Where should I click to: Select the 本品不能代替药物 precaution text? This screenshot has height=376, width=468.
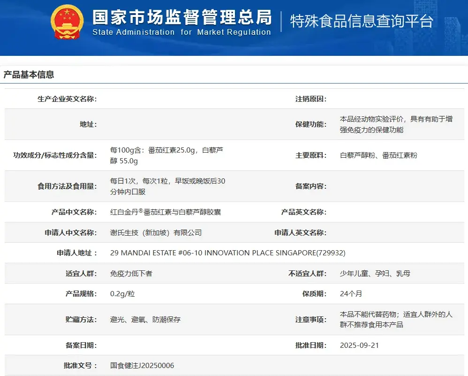(396, 320)
